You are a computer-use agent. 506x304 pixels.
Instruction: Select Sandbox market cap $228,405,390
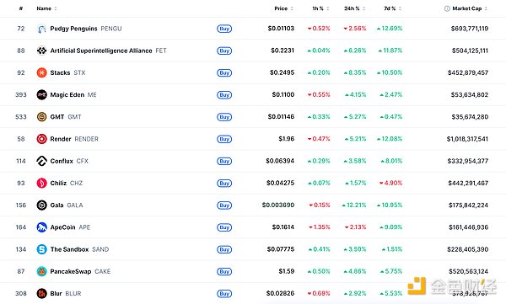click(467, 249)
